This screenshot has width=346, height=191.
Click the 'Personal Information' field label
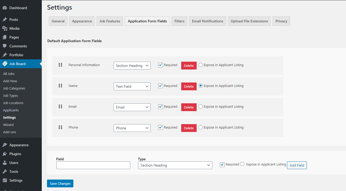pyautogui.click(x=84, y=65)
